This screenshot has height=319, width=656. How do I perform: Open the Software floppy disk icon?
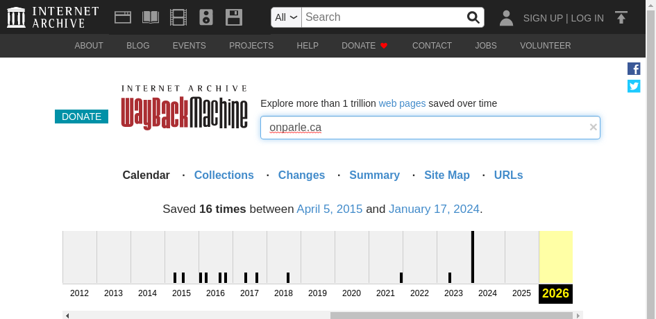point(234,17)
